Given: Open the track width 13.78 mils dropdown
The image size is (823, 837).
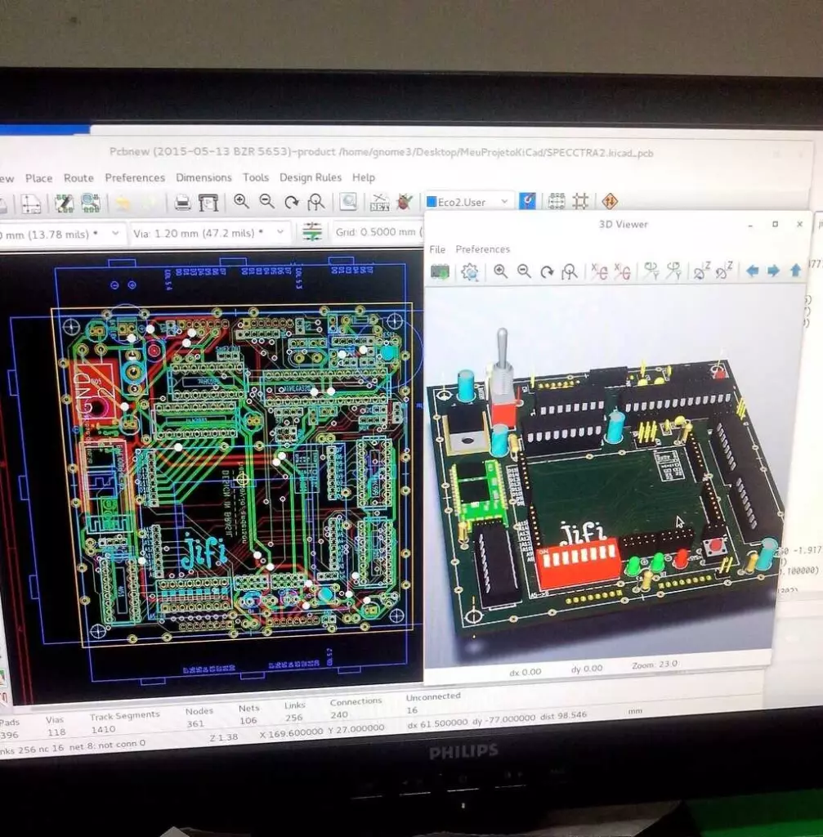Looking at the screenshot, I should click(x=114, y=234).
